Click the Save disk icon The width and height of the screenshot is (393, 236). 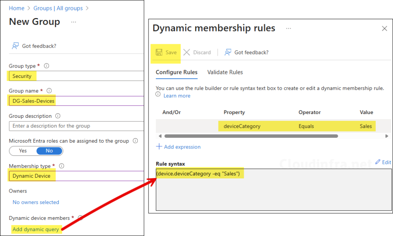coord(159,52)
